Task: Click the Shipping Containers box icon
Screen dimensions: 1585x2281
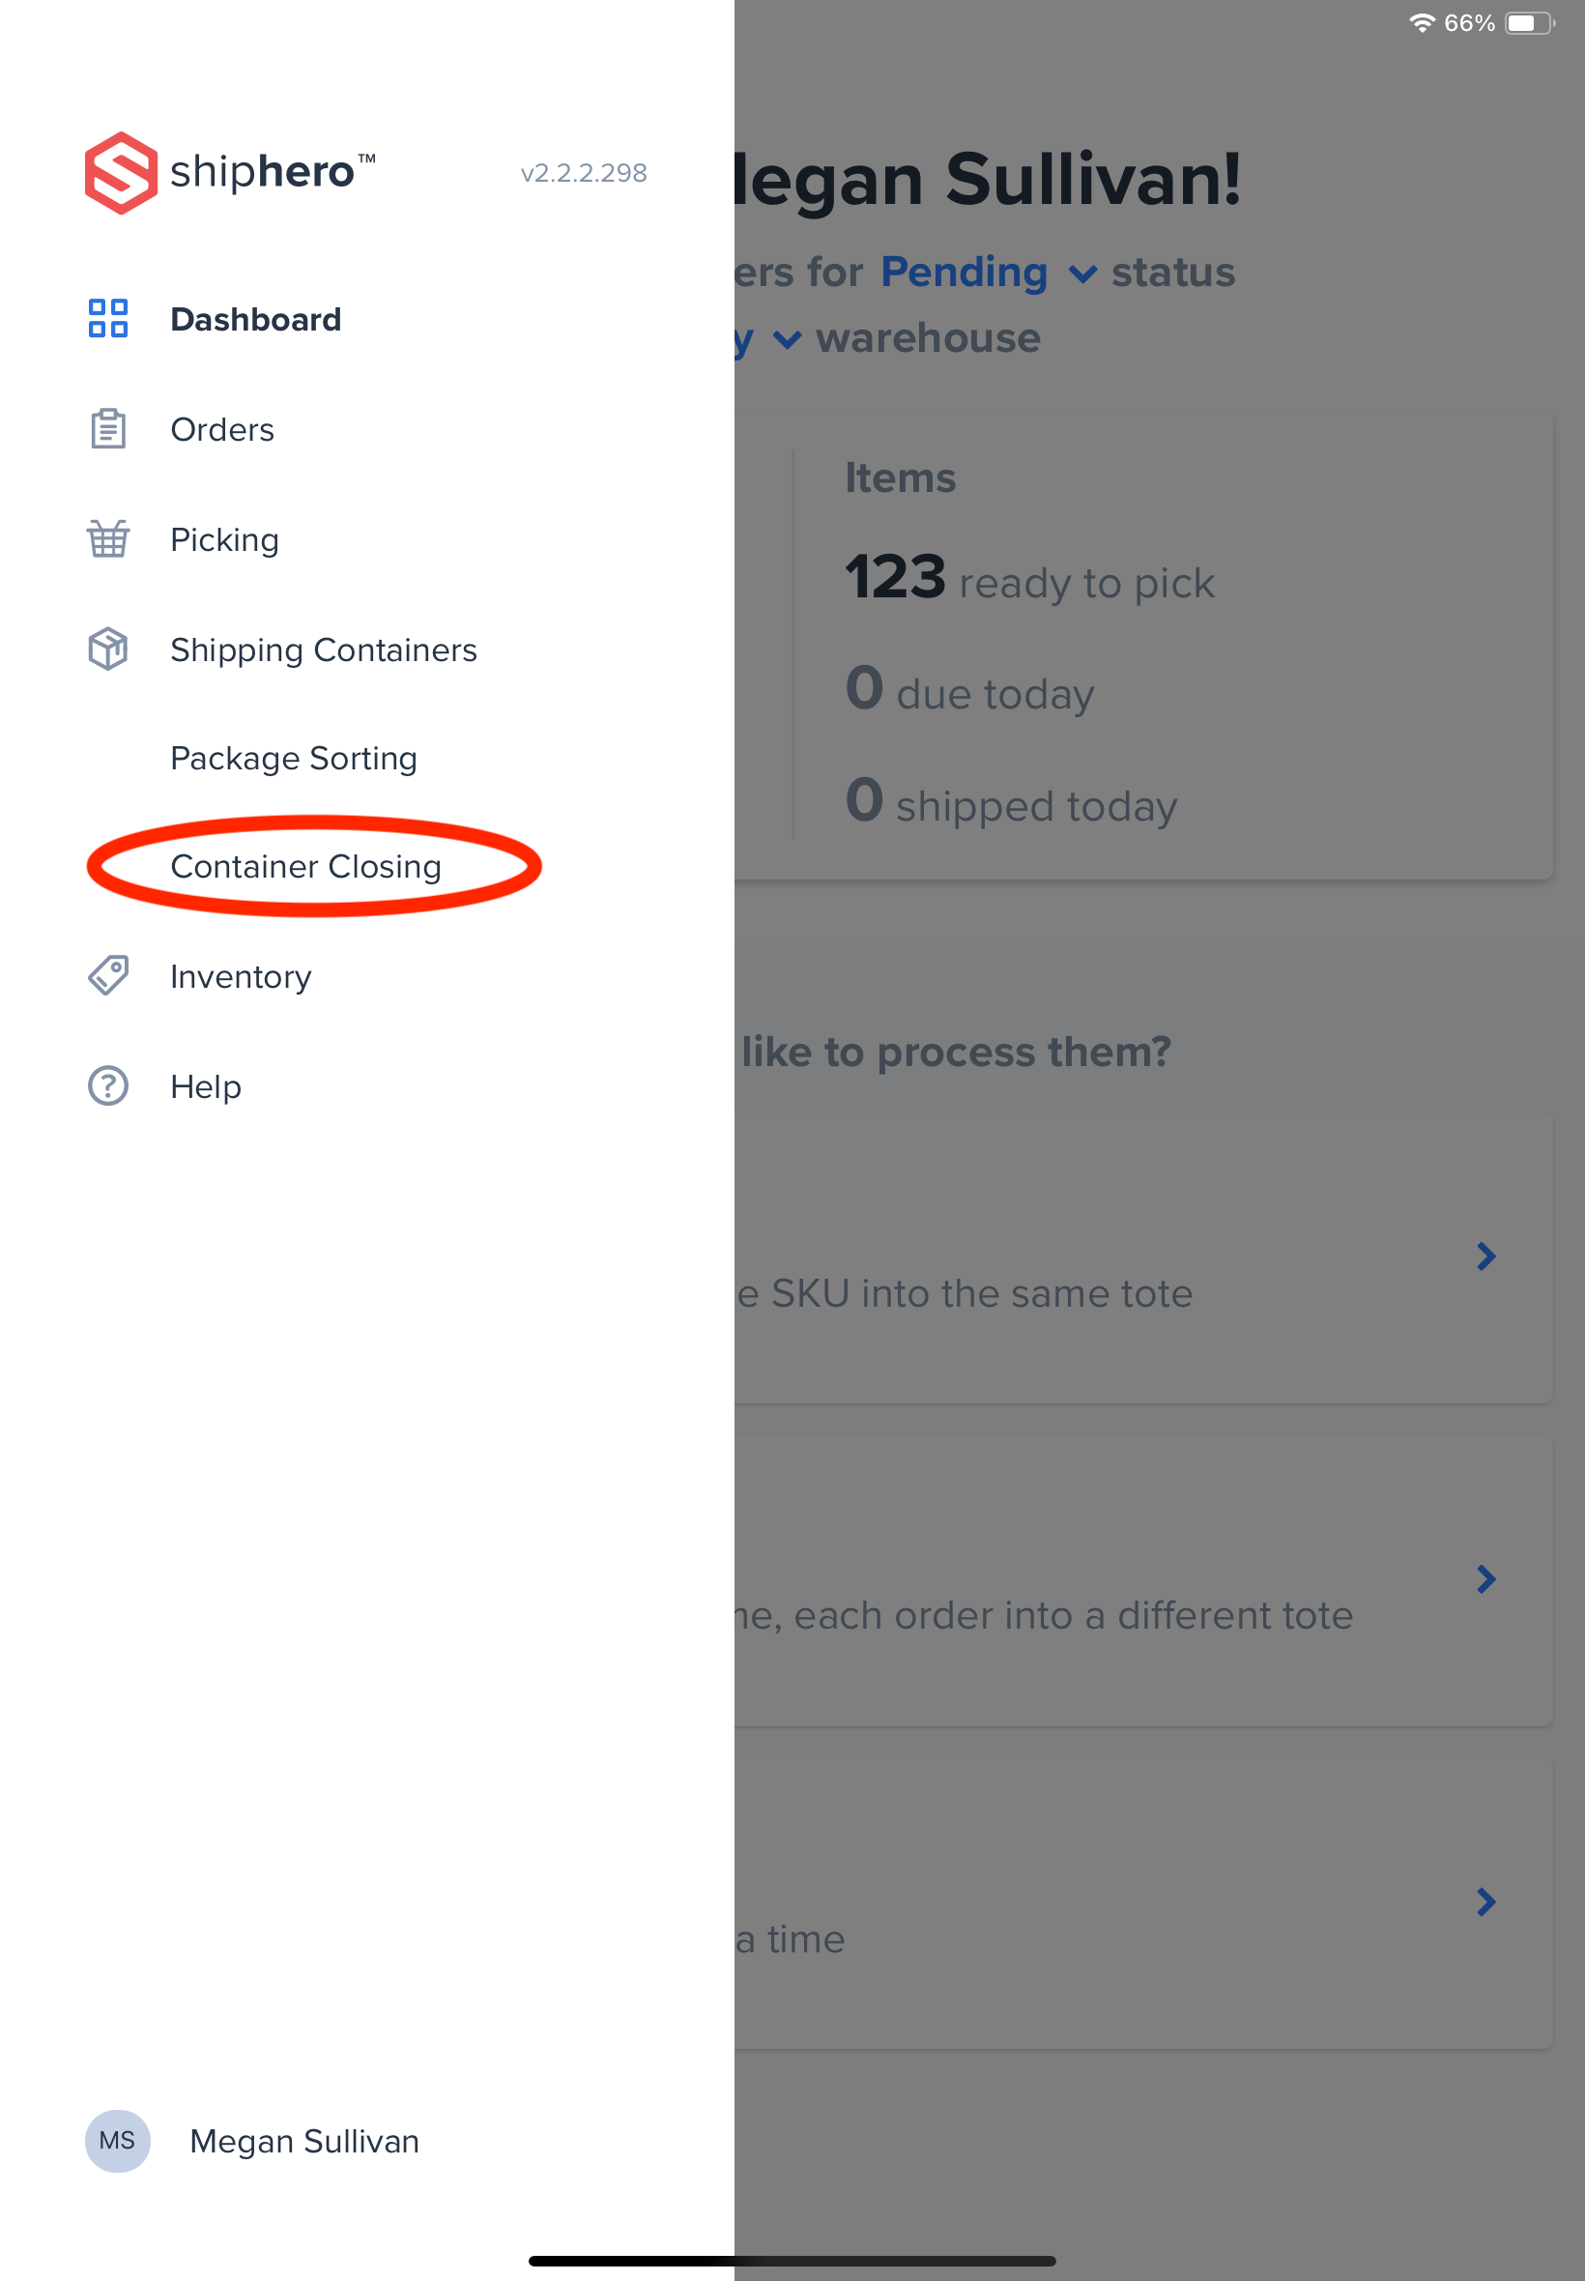Action: pyautogui.click(x=108, y=650)
